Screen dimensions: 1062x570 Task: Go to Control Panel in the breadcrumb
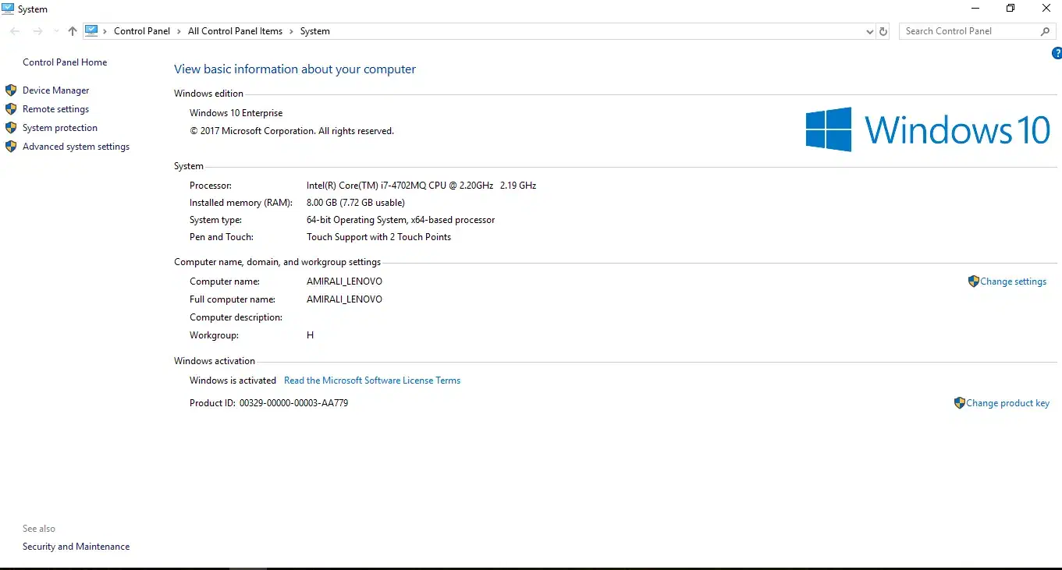click(x=141, y=31)
